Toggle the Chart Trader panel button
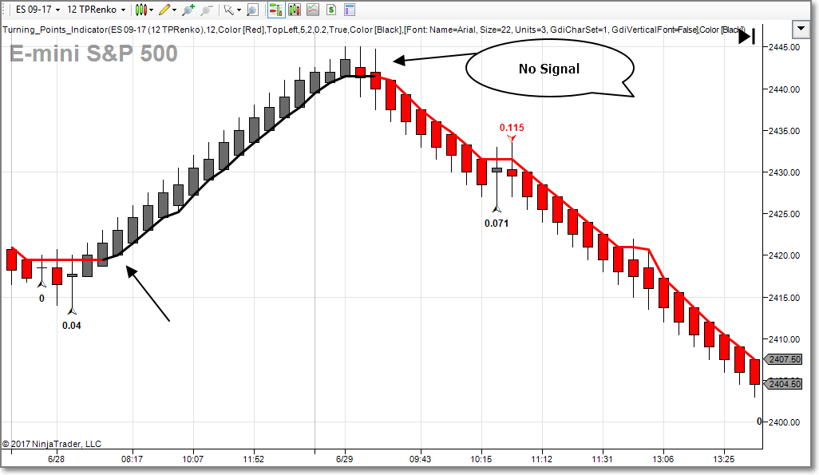This screenshot has width=819, height=475. (275, 10)
